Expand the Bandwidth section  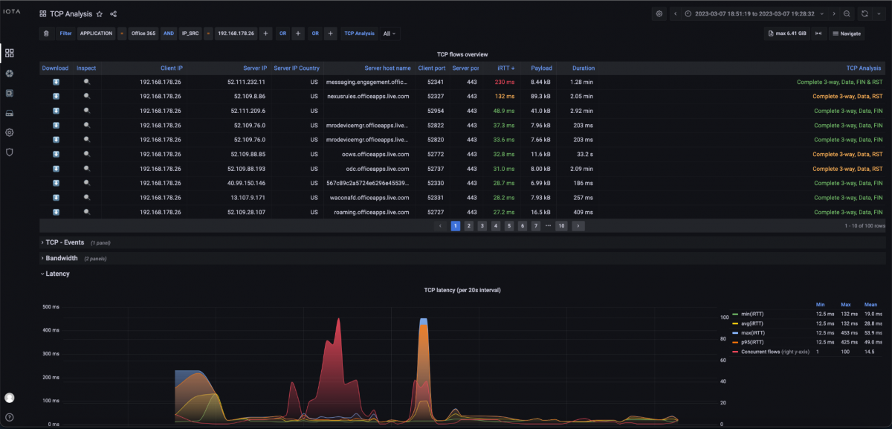[x=61, y=258]
